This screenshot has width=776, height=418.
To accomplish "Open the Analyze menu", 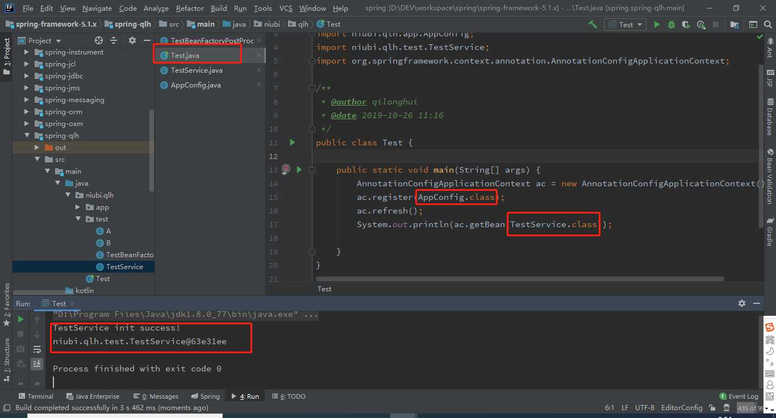I will coord(156,8).
